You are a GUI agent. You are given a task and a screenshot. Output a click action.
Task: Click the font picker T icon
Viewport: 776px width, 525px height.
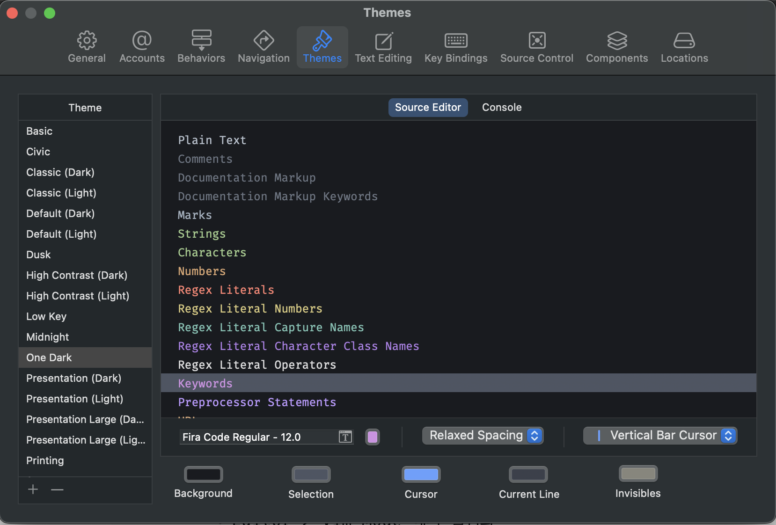345,437
